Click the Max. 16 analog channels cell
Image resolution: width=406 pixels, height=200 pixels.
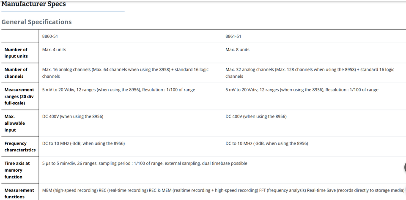click(x=125, y=73)
